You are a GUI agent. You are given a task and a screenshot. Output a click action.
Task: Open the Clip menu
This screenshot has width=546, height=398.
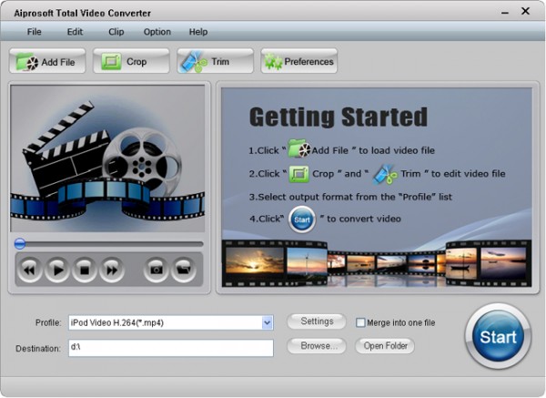[x=116, y=32]
